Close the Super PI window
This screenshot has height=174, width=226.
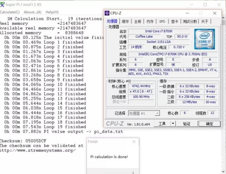coord(219,5)
